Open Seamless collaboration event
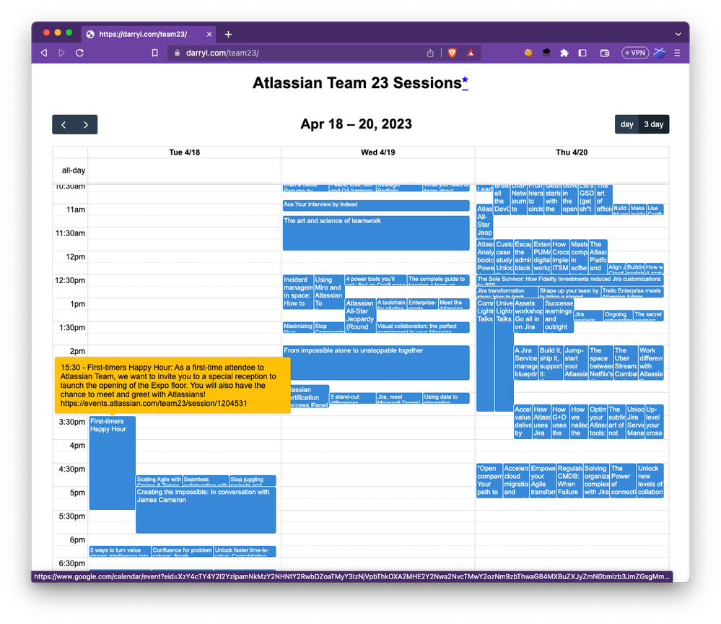The image size is (721, 624). pyautogui.click(x=206, y=481)
